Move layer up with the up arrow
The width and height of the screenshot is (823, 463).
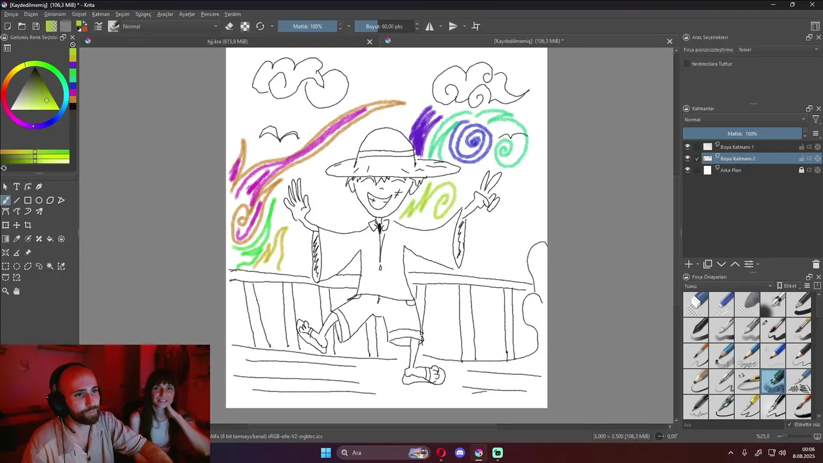click(735, 264)
